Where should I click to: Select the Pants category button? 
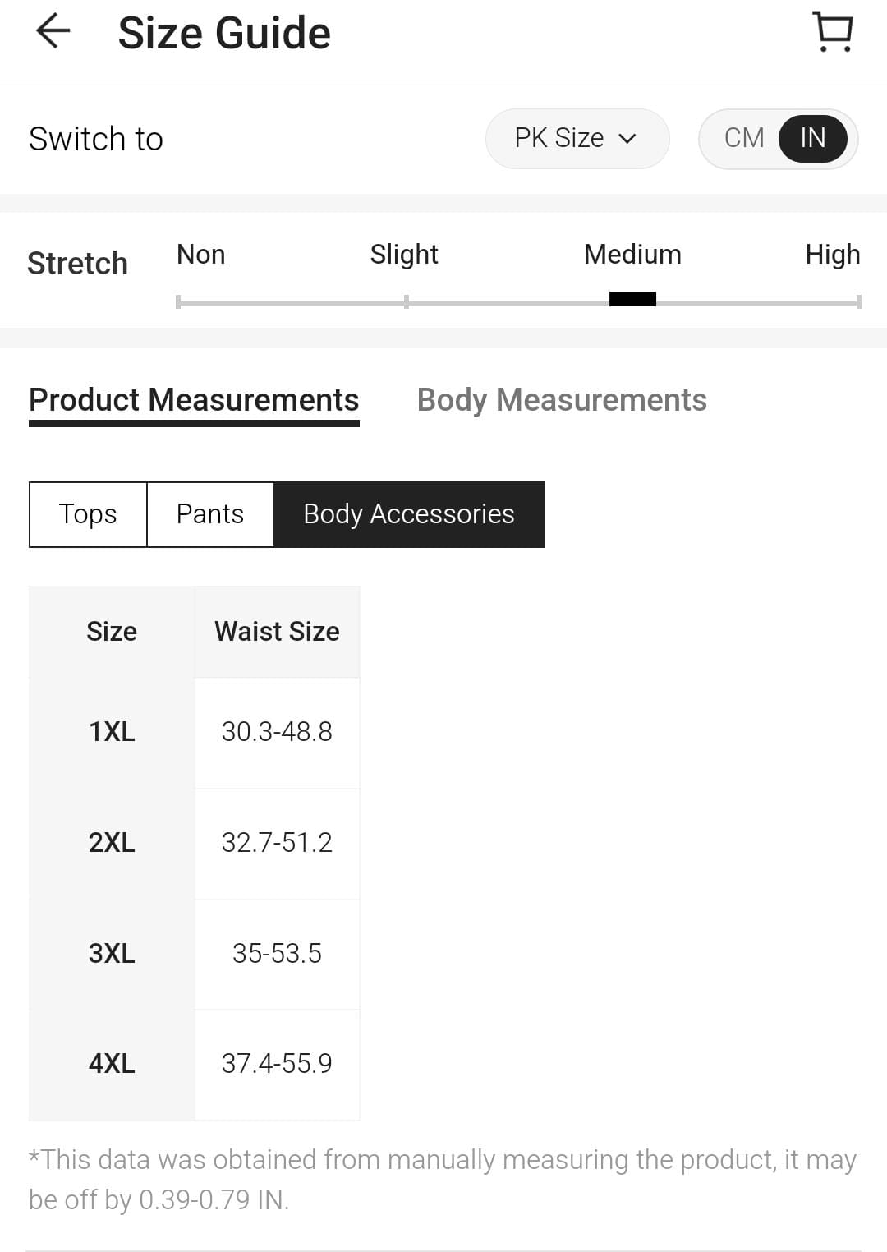(210, 514)
